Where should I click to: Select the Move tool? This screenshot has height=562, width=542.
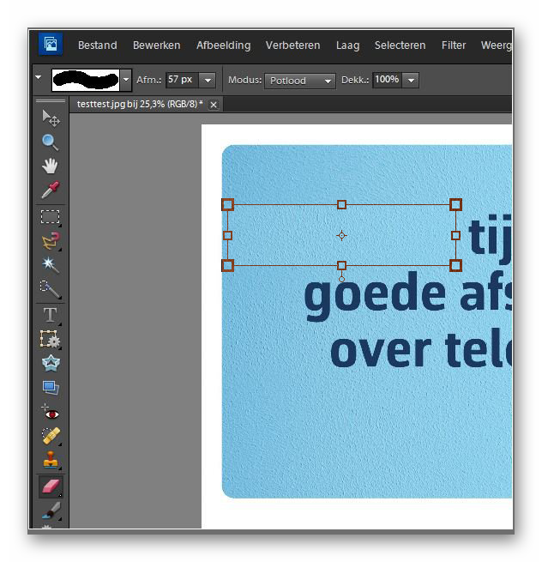point(51,118)
